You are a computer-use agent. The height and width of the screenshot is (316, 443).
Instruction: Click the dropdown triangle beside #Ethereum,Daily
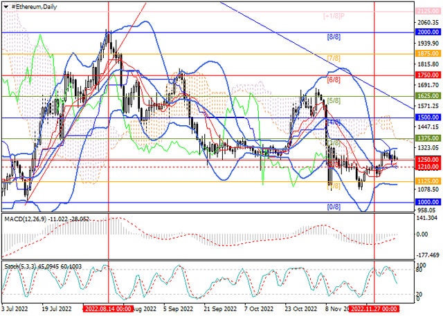coord(5,6)
